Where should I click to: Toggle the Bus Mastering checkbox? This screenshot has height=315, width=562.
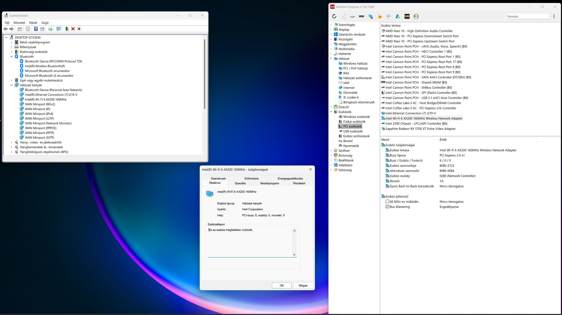(387, 207)
